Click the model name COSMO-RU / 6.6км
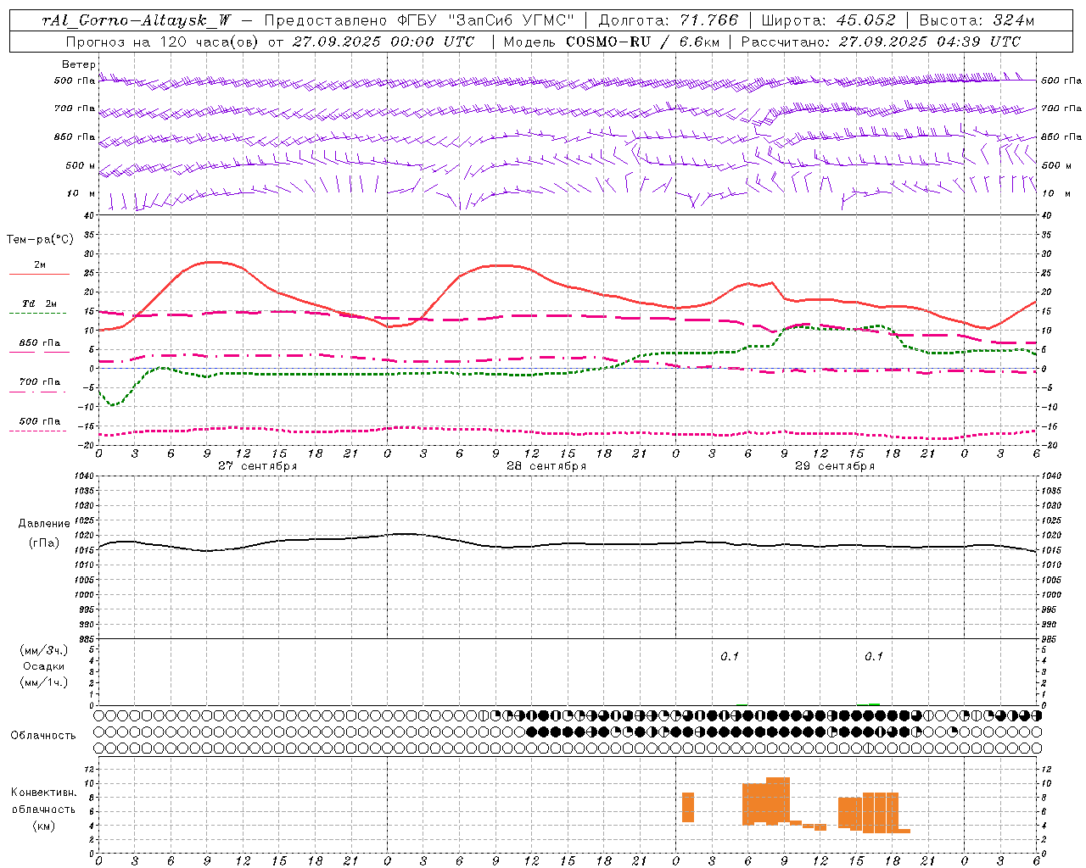The height and width of the screenshot is (868, 1086). [x=644, y=42]
